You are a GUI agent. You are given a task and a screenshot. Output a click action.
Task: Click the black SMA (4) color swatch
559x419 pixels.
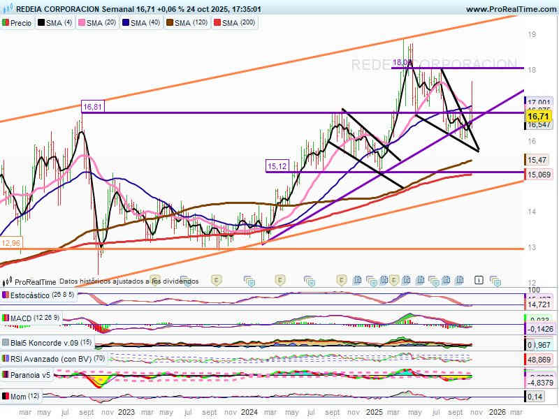pos(41,23)
